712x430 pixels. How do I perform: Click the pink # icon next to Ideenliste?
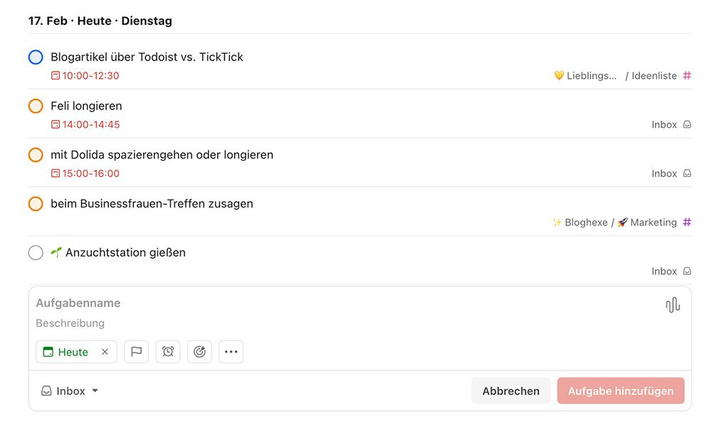[x=686, y=75]
